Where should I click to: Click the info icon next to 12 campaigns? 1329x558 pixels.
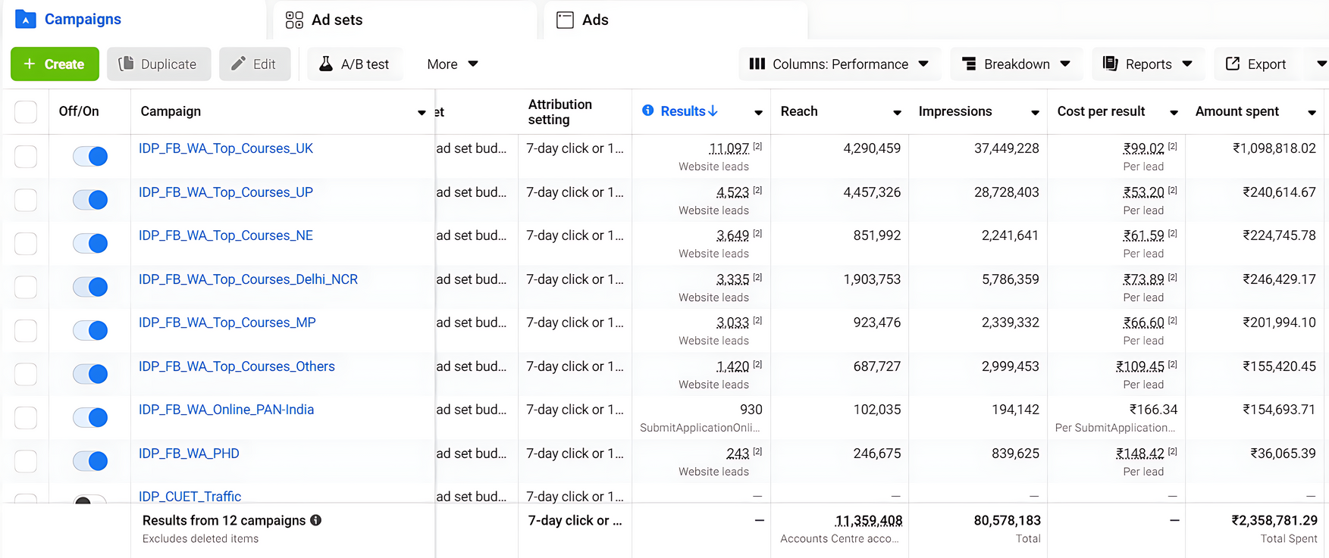click(316, 520)
